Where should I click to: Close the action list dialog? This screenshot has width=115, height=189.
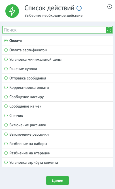pos(109,7)
